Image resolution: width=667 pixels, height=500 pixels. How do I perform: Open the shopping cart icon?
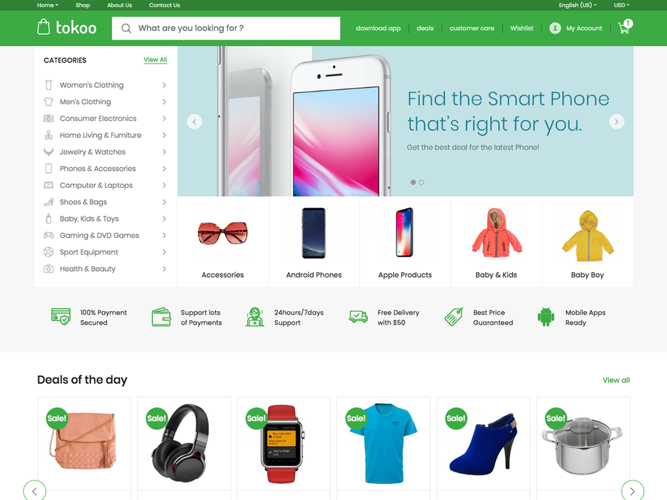click(624, 28)
